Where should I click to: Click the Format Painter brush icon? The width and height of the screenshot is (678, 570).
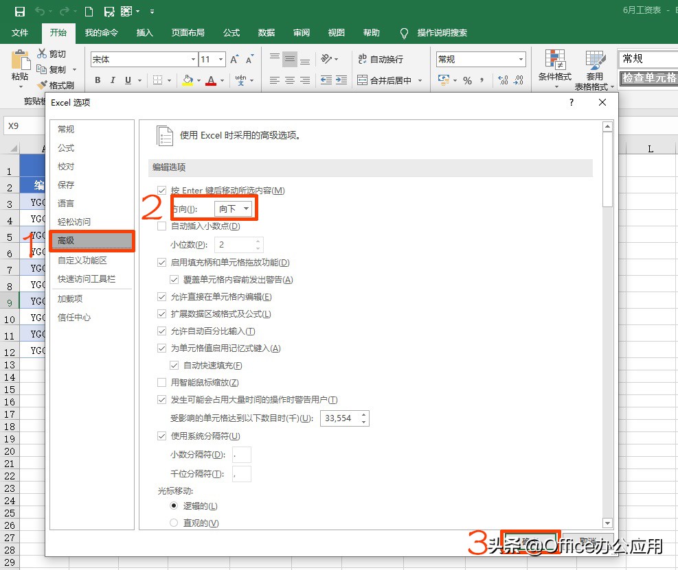(x=42, y=85)
